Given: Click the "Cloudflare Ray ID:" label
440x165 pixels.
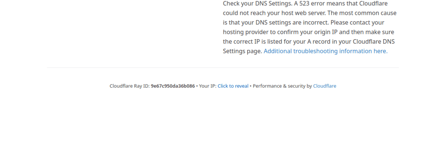Looking at the screenshot, I should tap(129, 86).
